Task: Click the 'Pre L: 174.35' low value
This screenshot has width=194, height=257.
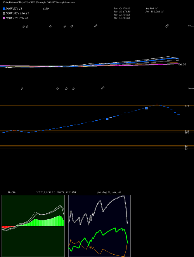Action: pyautogui.click(x=122, y=15)
